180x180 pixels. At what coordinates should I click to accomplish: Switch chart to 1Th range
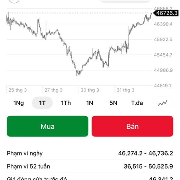pos(66,103)
